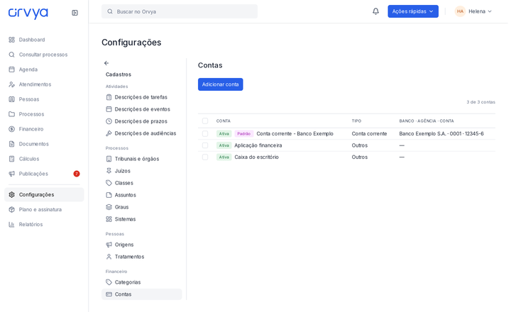Click the Juízos pin icon

tap(109, 171)
